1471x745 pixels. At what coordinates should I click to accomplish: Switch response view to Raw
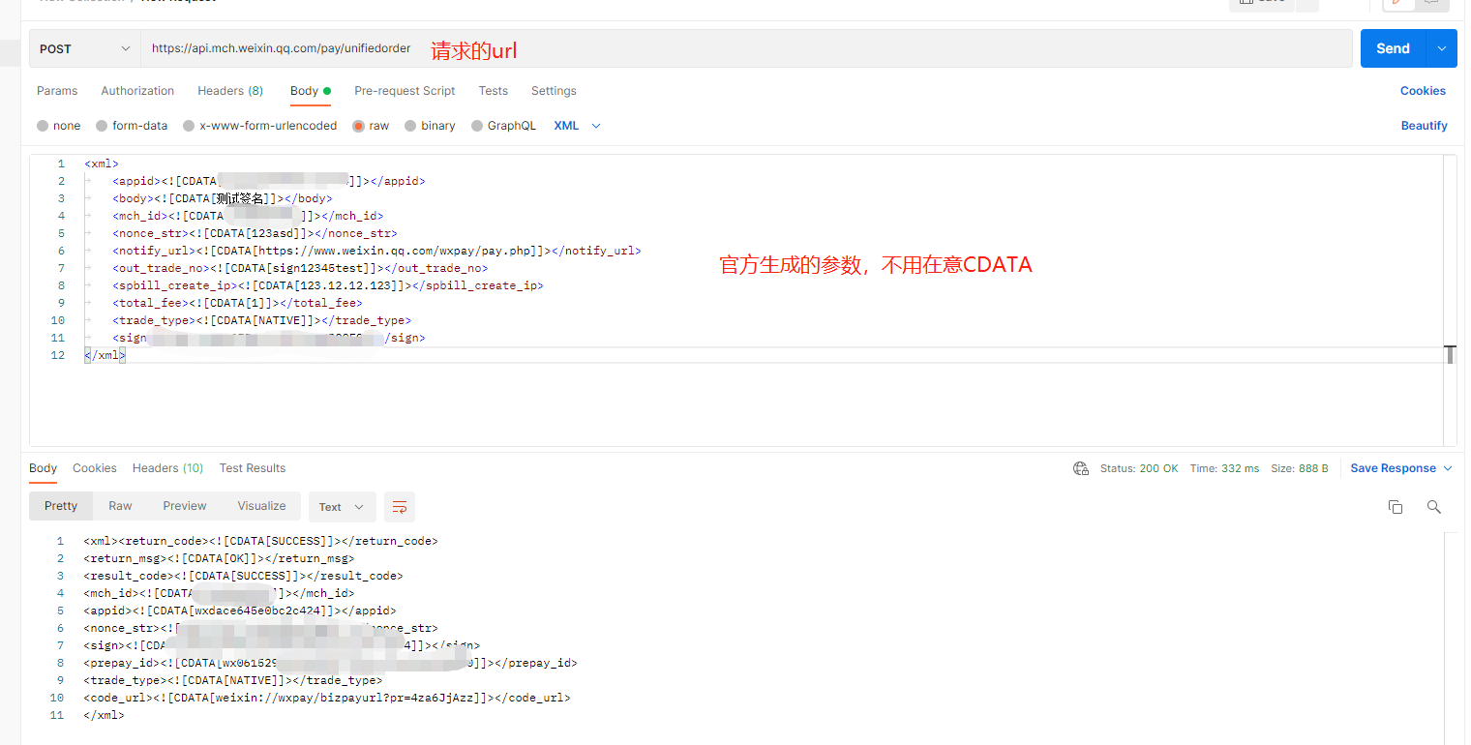[x=120, y=506]
